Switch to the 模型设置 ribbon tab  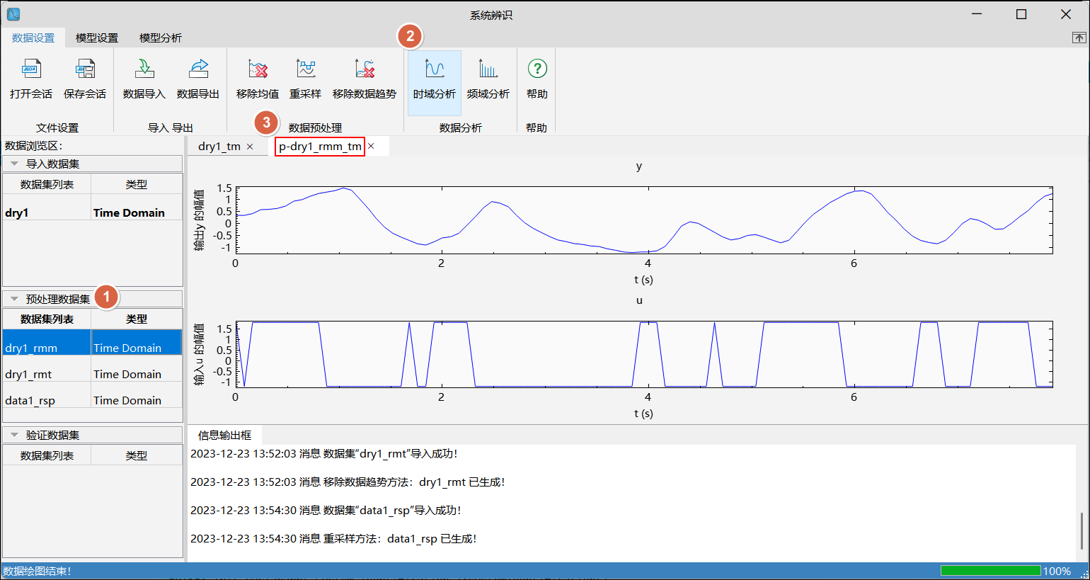(97, 38)
